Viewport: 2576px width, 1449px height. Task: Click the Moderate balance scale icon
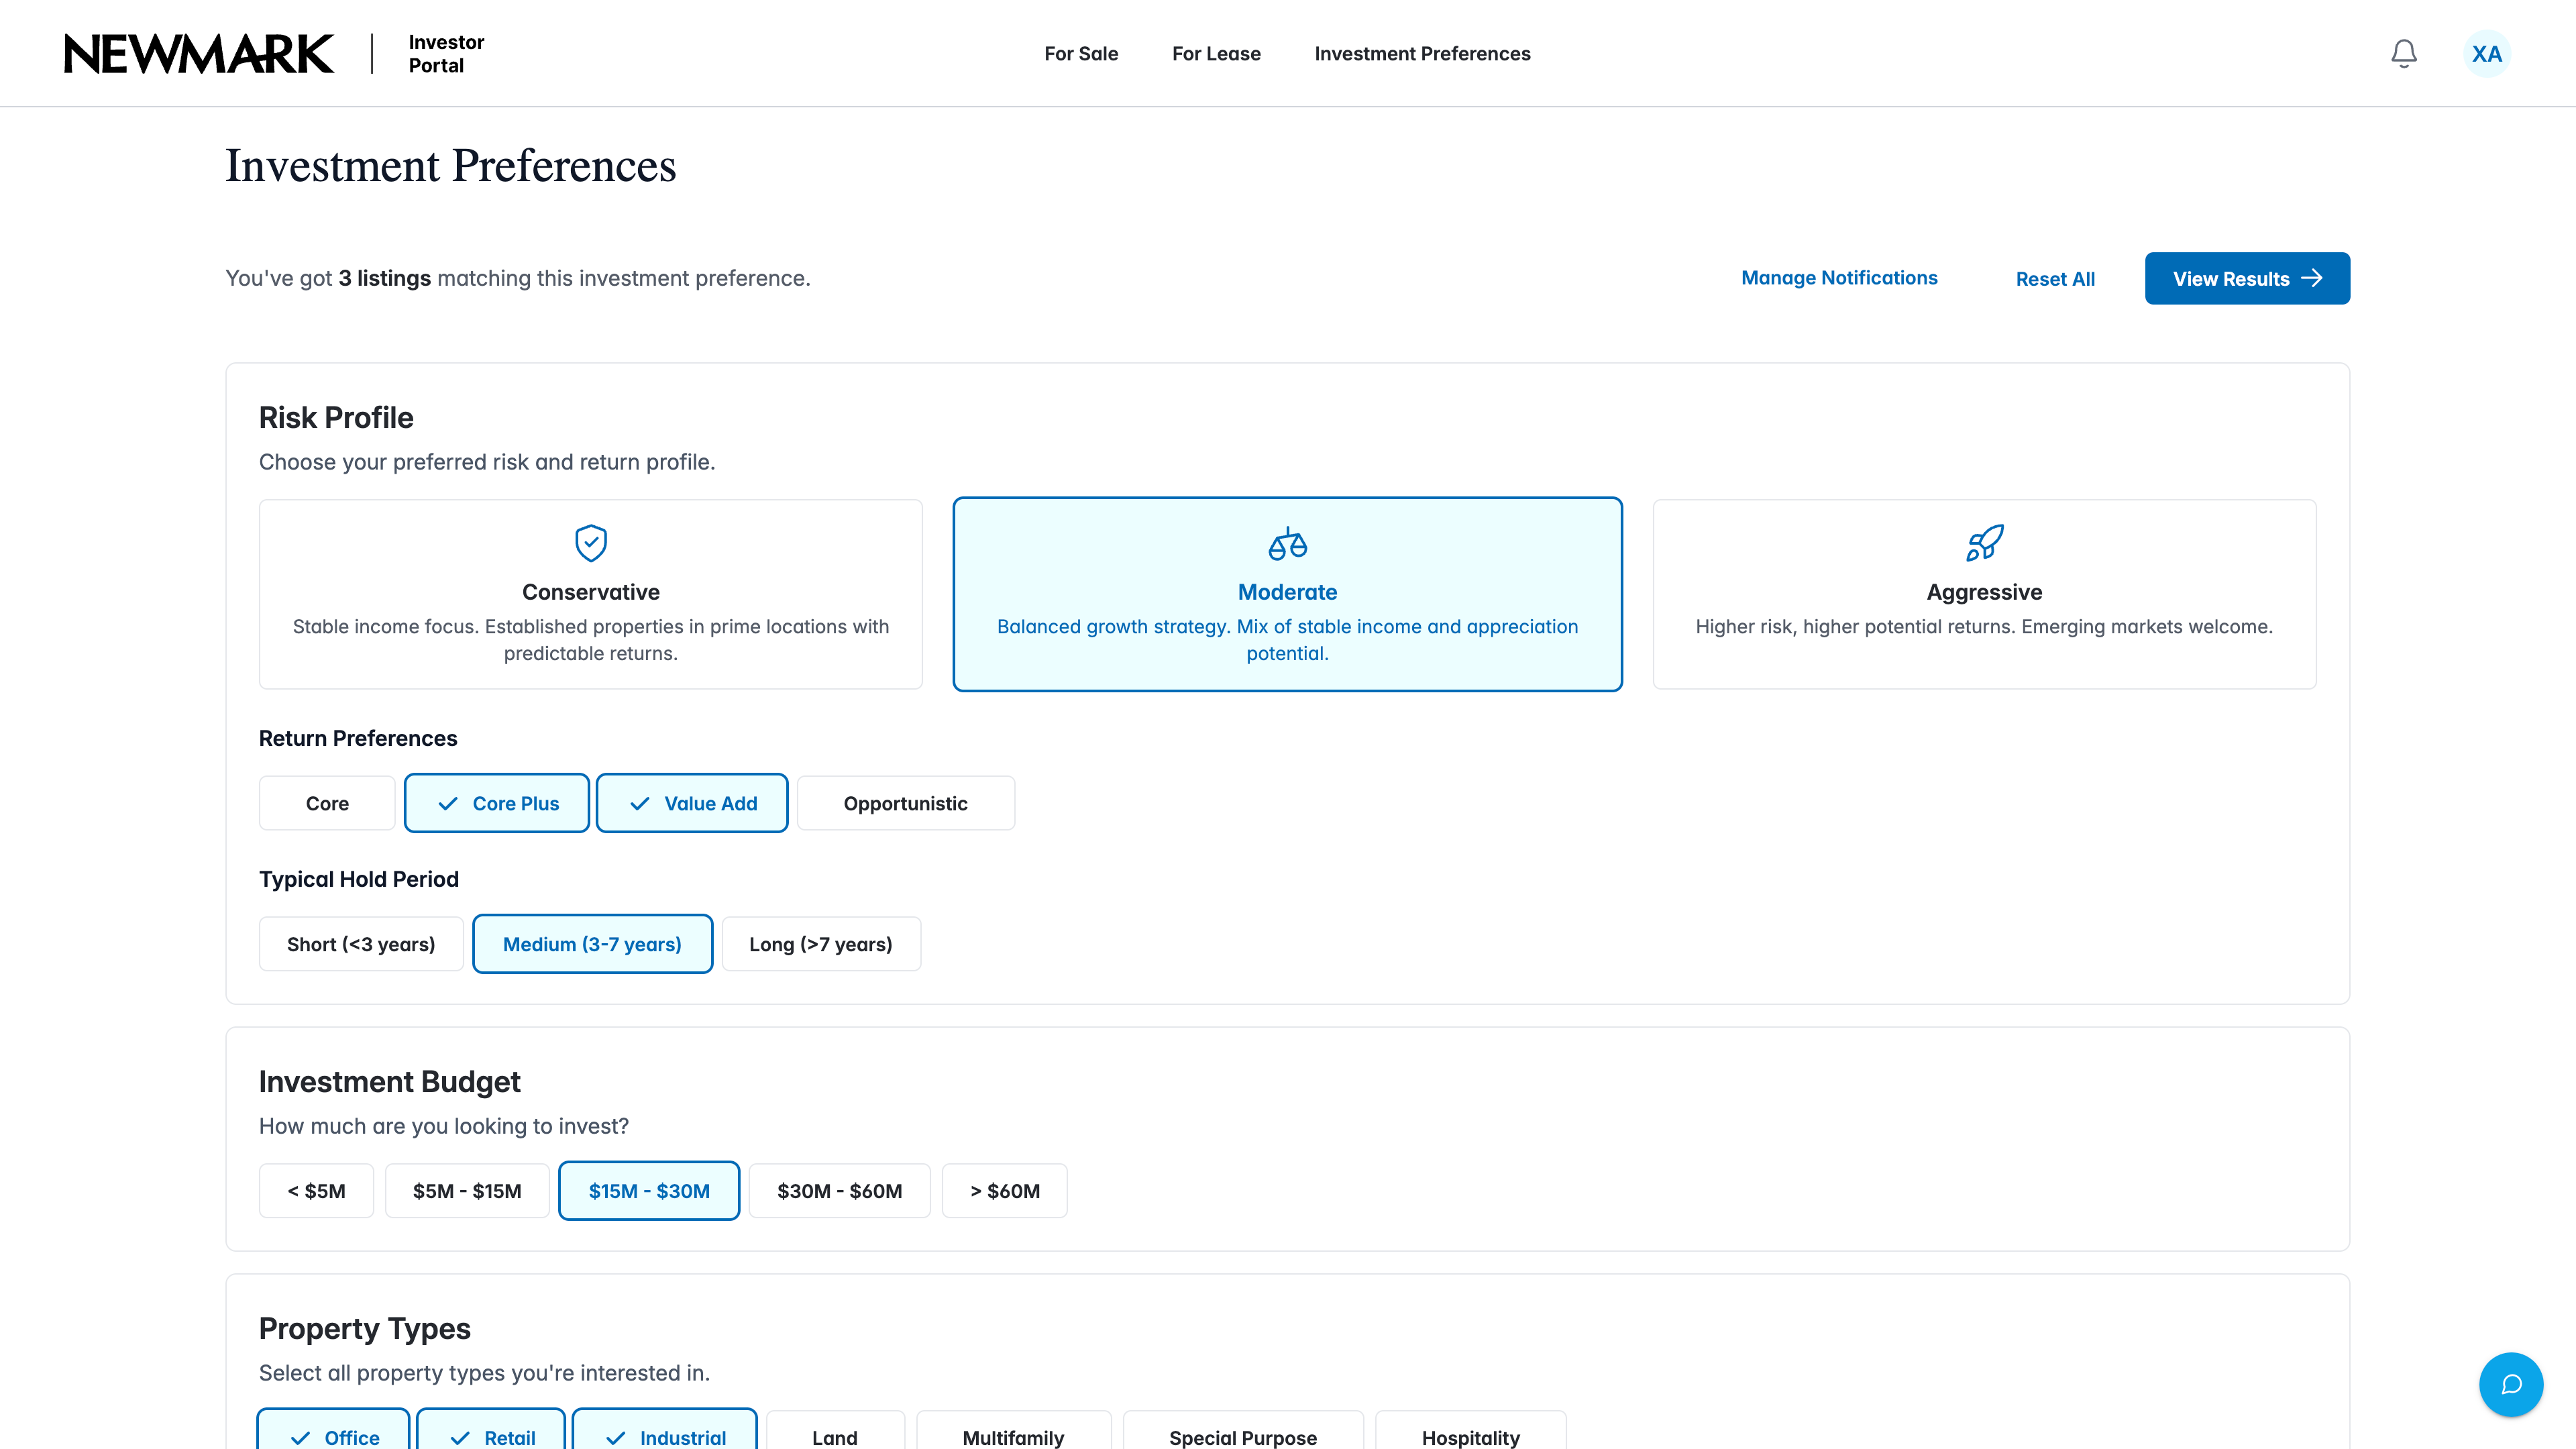click(x=1287, y=543)
